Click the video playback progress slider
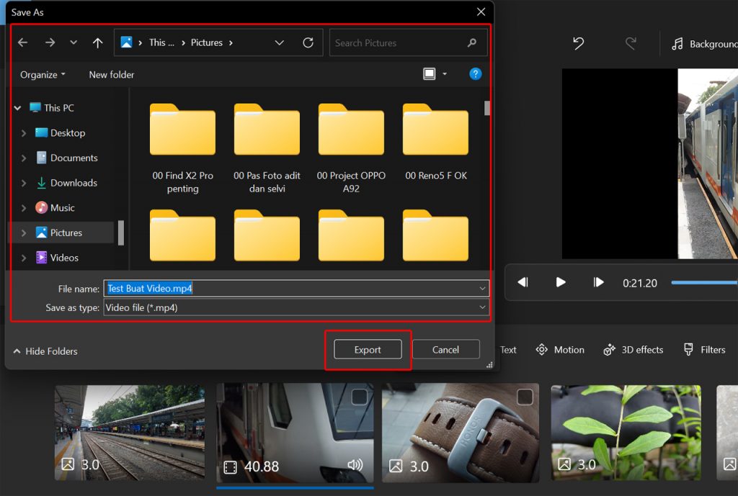The image size is (738, 496). pyautogui.click(x=705, y=283)
